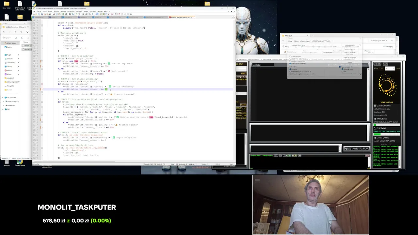418x235 pixels.
Task: Click the Save All icon in Notepad++ toolbar
Action: (x=42, y=14)
